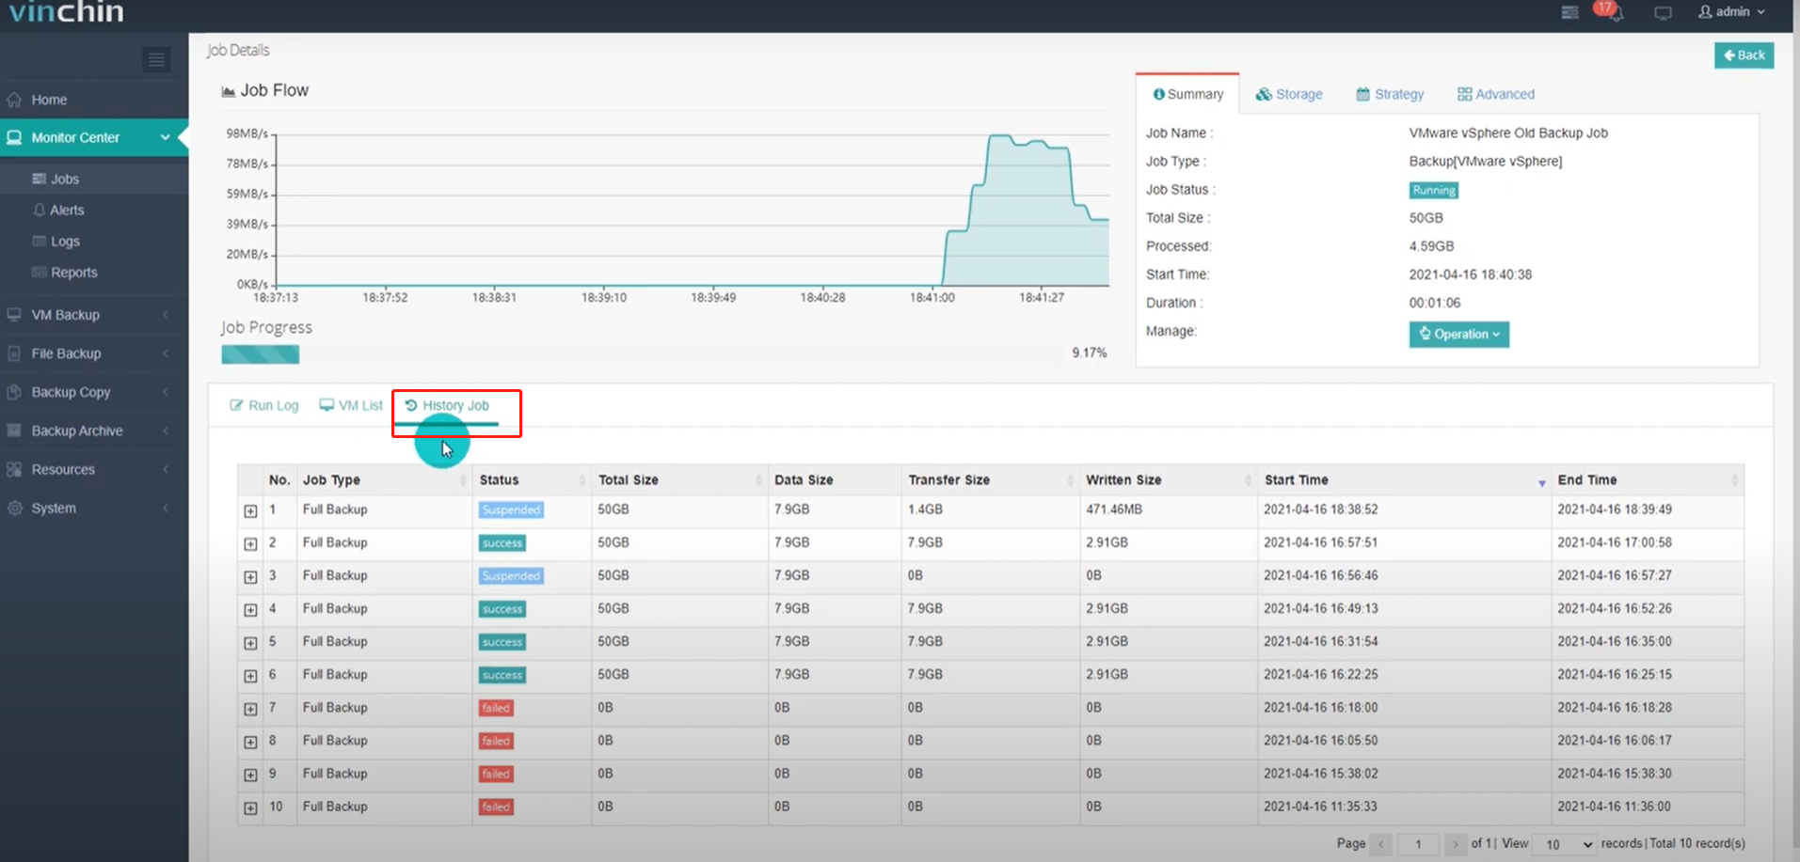Click the Running job status badge
The height and width of the screenshot is (862, 1800).
tap(1433, 190)
